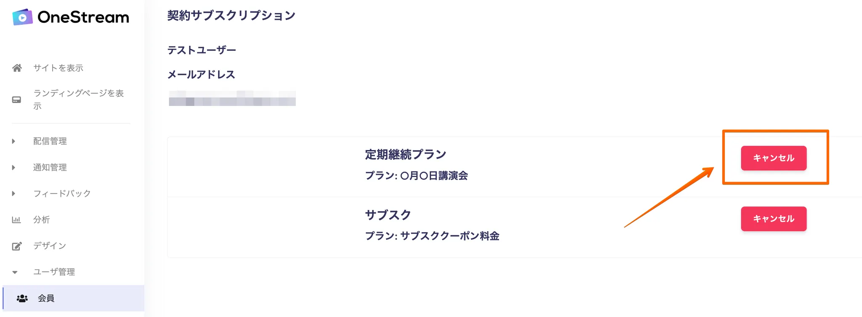Expand the 配信管理 menu arrow

(13, 141)
